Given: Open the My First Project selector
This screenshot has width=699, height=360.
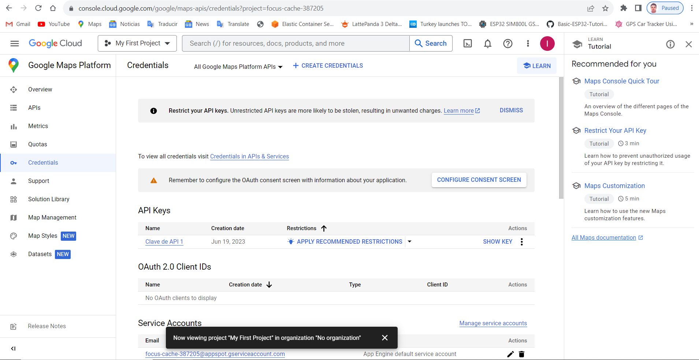Looking at the screenshot, I should coord(137,43).
